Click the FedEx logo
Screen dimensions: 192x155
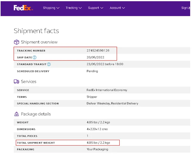coord(23,8)
